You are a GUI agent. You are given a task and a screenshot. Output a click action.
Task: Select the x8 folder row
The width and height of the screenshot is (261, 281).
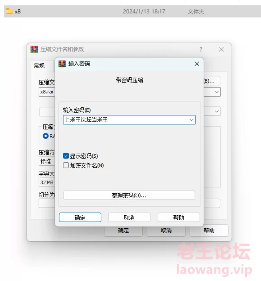132,11
